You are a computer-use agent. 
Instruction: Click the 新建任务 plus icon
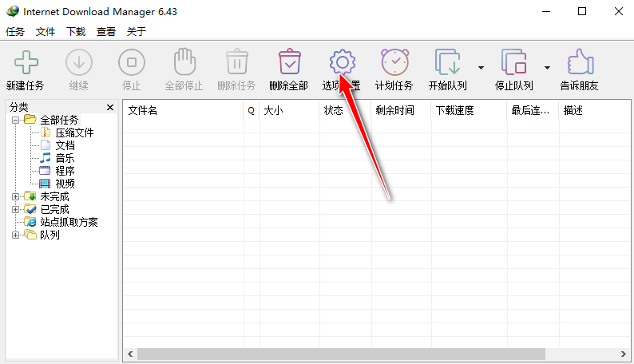click(26, 62)
